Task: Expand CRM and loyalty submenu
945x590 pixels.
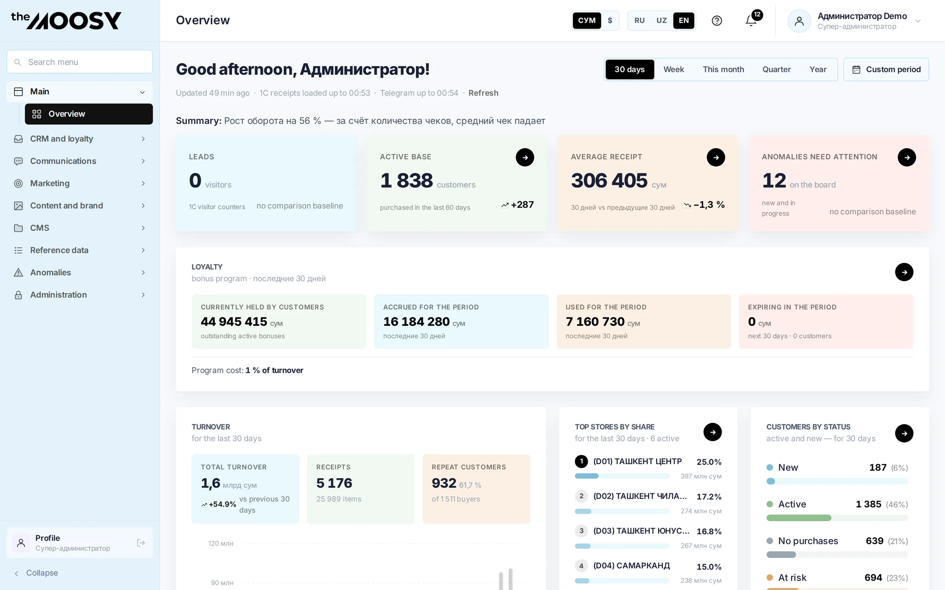Action: (x=143, y=138)
